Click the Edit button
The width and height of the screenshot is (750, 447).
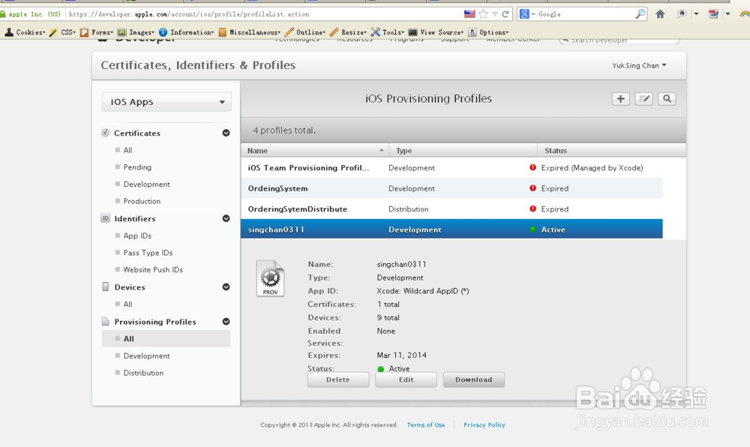click(x=406, y=379)
